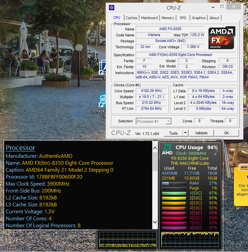Viewport: 248px width, 252px height.
Task: Click THE-MACHINE\Luke text in gadget
Action: 190,163
